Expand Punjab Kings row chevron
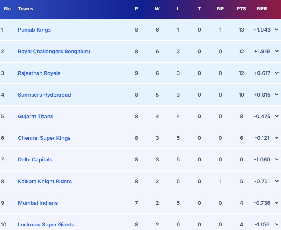Image resolution: width=281 pixels, height=230 pixels. pyautogui.click(x=277, y=30)
